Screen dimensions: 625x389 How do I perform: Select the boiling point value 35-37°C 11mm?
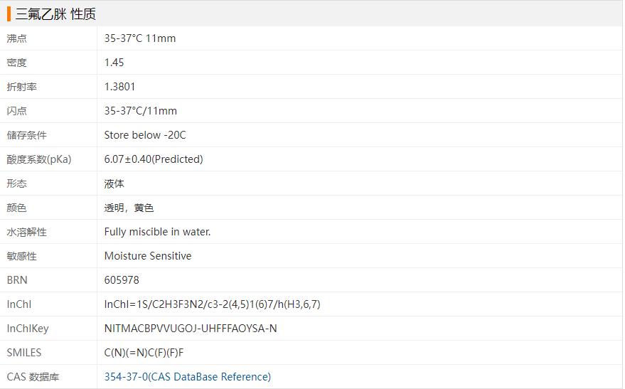(139, 38)
